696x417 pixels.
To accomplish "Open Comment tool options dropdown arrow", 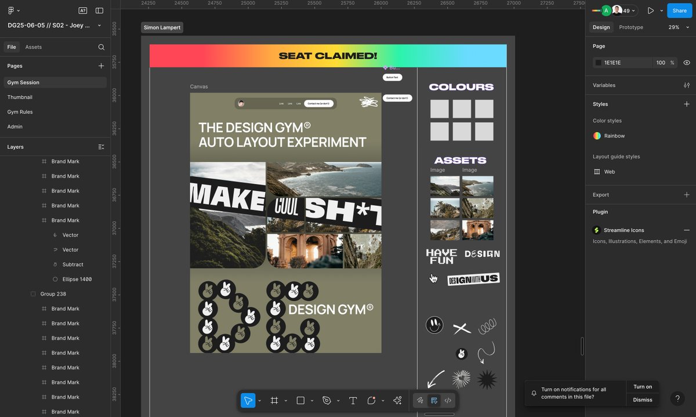I will [x=382, y=401].
